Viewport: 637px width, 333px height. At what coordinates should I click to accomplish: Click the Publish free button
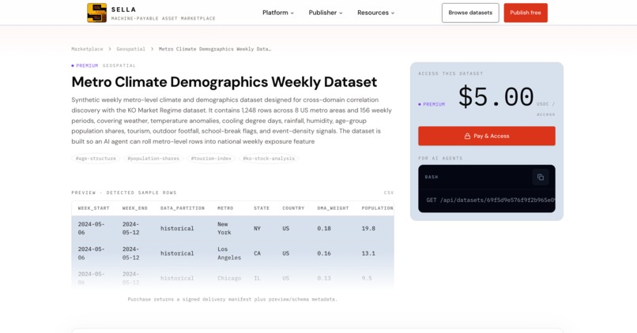(526, 13)
